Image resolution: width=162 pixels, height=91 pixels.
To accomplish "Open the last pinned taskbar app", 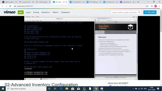I will 102,89.
